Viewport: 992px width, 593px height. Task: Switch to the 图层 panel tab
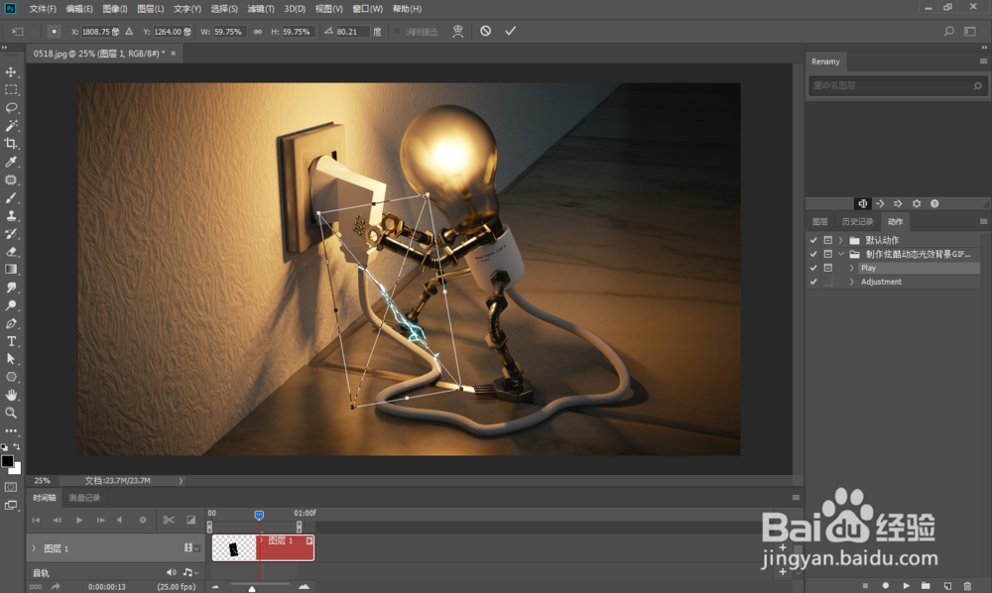[820, 221]
